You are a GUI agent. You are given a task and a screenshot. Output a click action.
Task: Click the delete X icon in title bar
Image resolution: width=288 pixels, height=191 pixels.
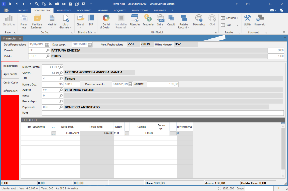(50, 4)
